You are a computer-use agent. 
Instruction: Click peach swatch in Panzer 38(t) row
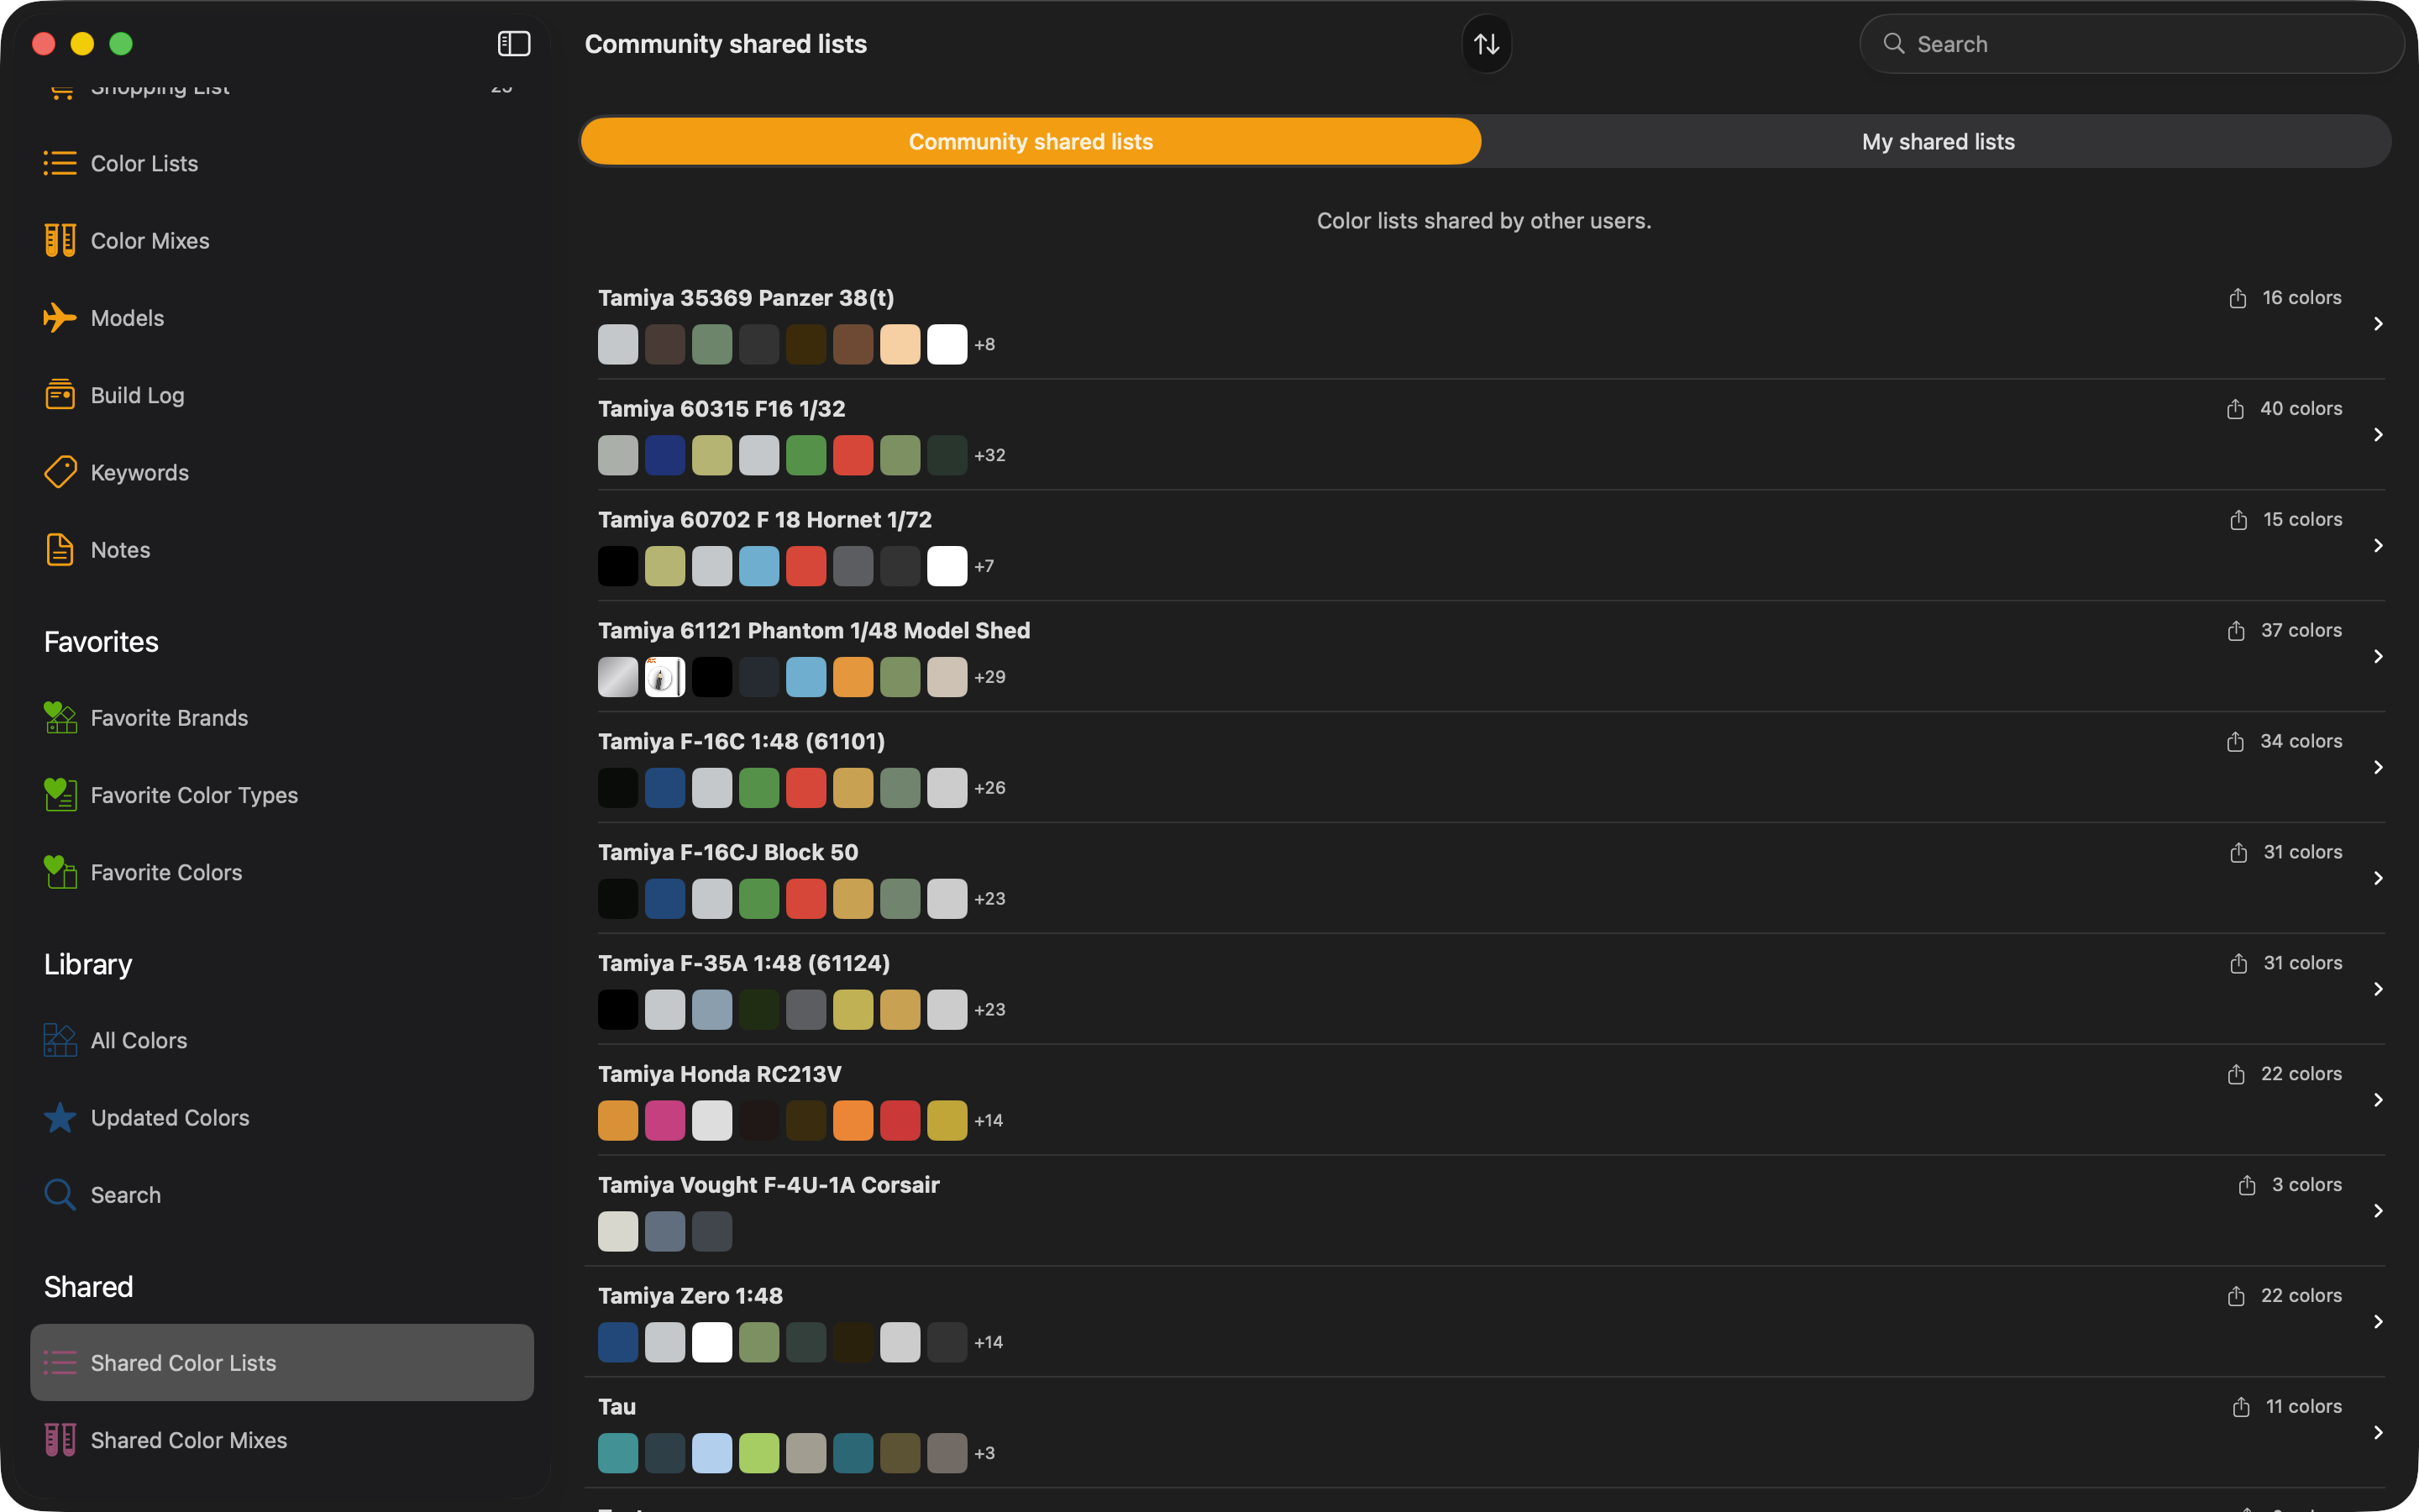(900, 344)
